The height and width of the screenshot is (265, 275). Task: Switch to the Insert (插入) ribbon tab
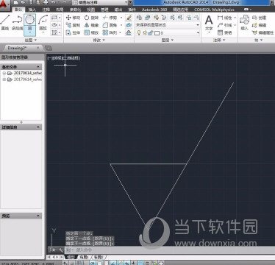pos(32,10)
